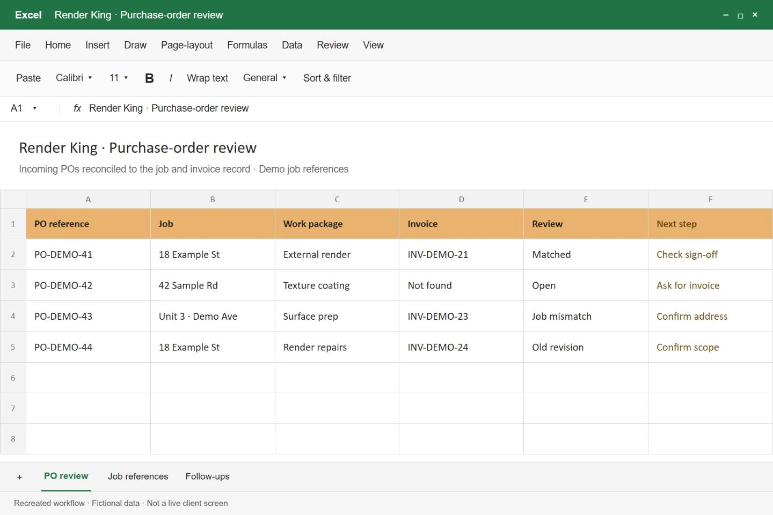This screenshot has height=515, width=773.
Task: Switch to the Job references sheet tab
Action: pos(138,476)
